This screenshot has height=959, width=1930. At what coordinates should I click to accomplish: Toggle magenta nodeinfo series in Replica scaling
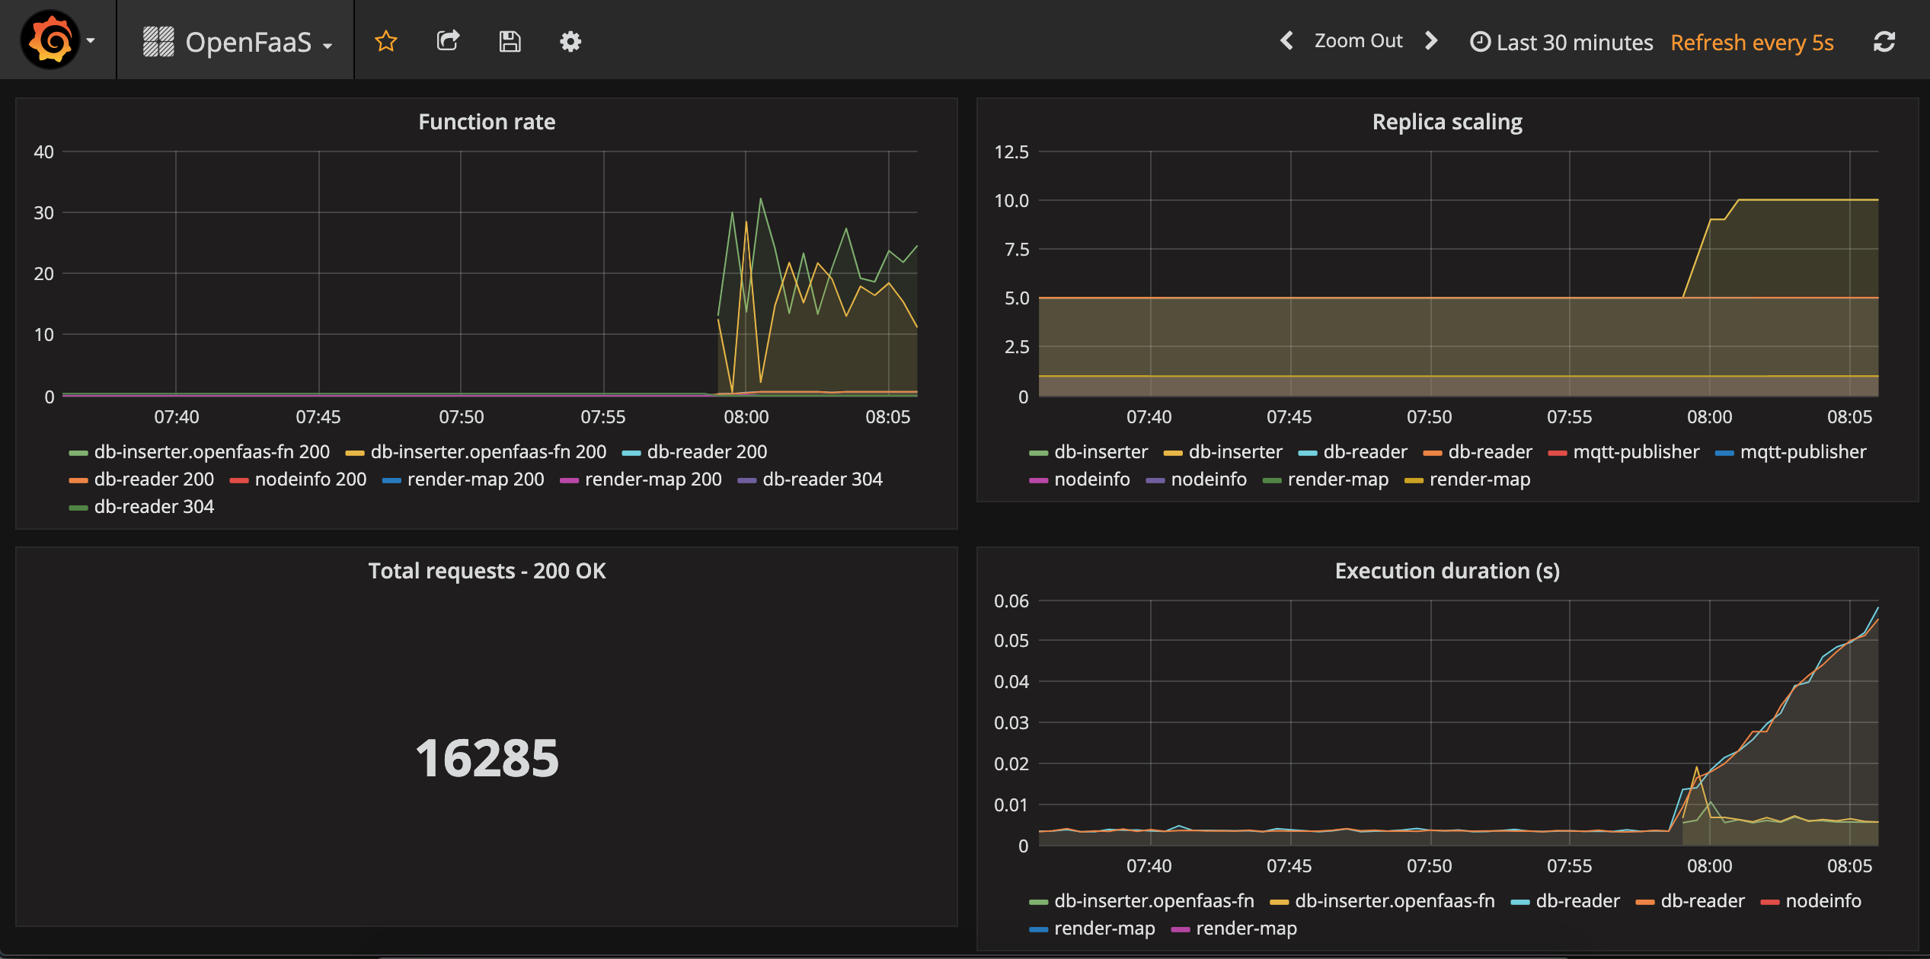[x=1091, y=479]
